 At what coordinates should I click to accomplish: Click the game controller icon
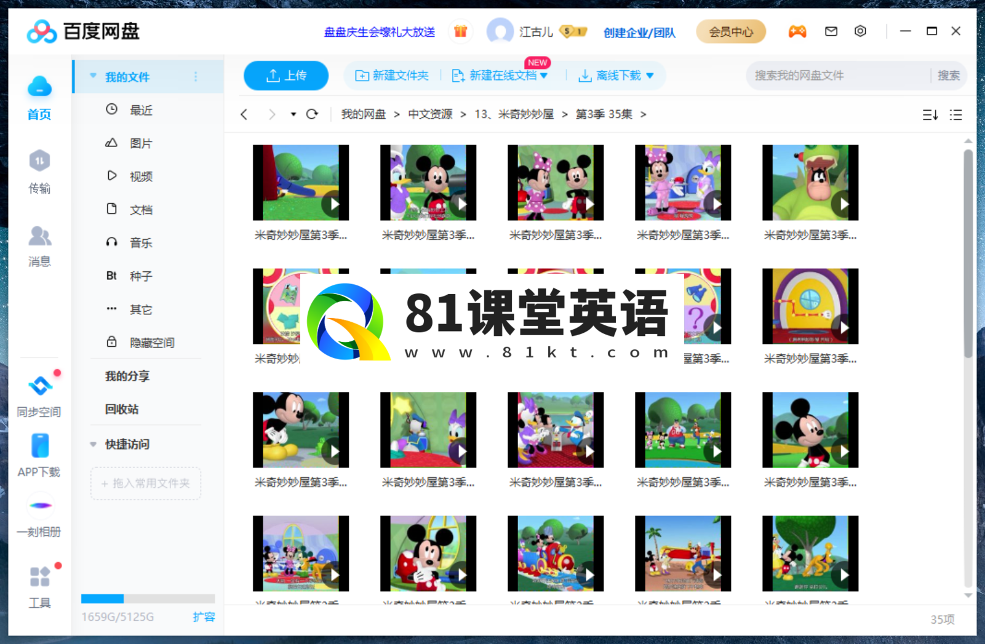point(797,31)
